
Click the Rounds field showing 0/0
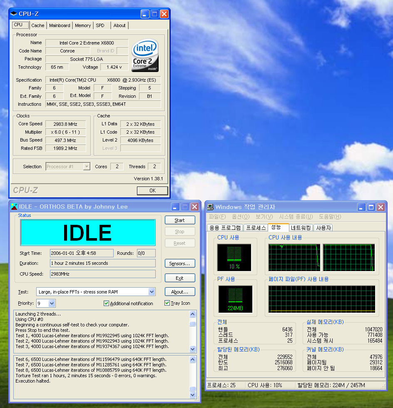[146, 253]
